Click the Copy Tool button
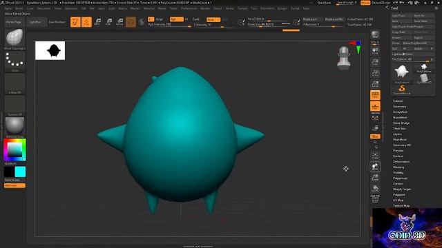The height and width of the screenshot is (248, 442). [x=402, y=32]
